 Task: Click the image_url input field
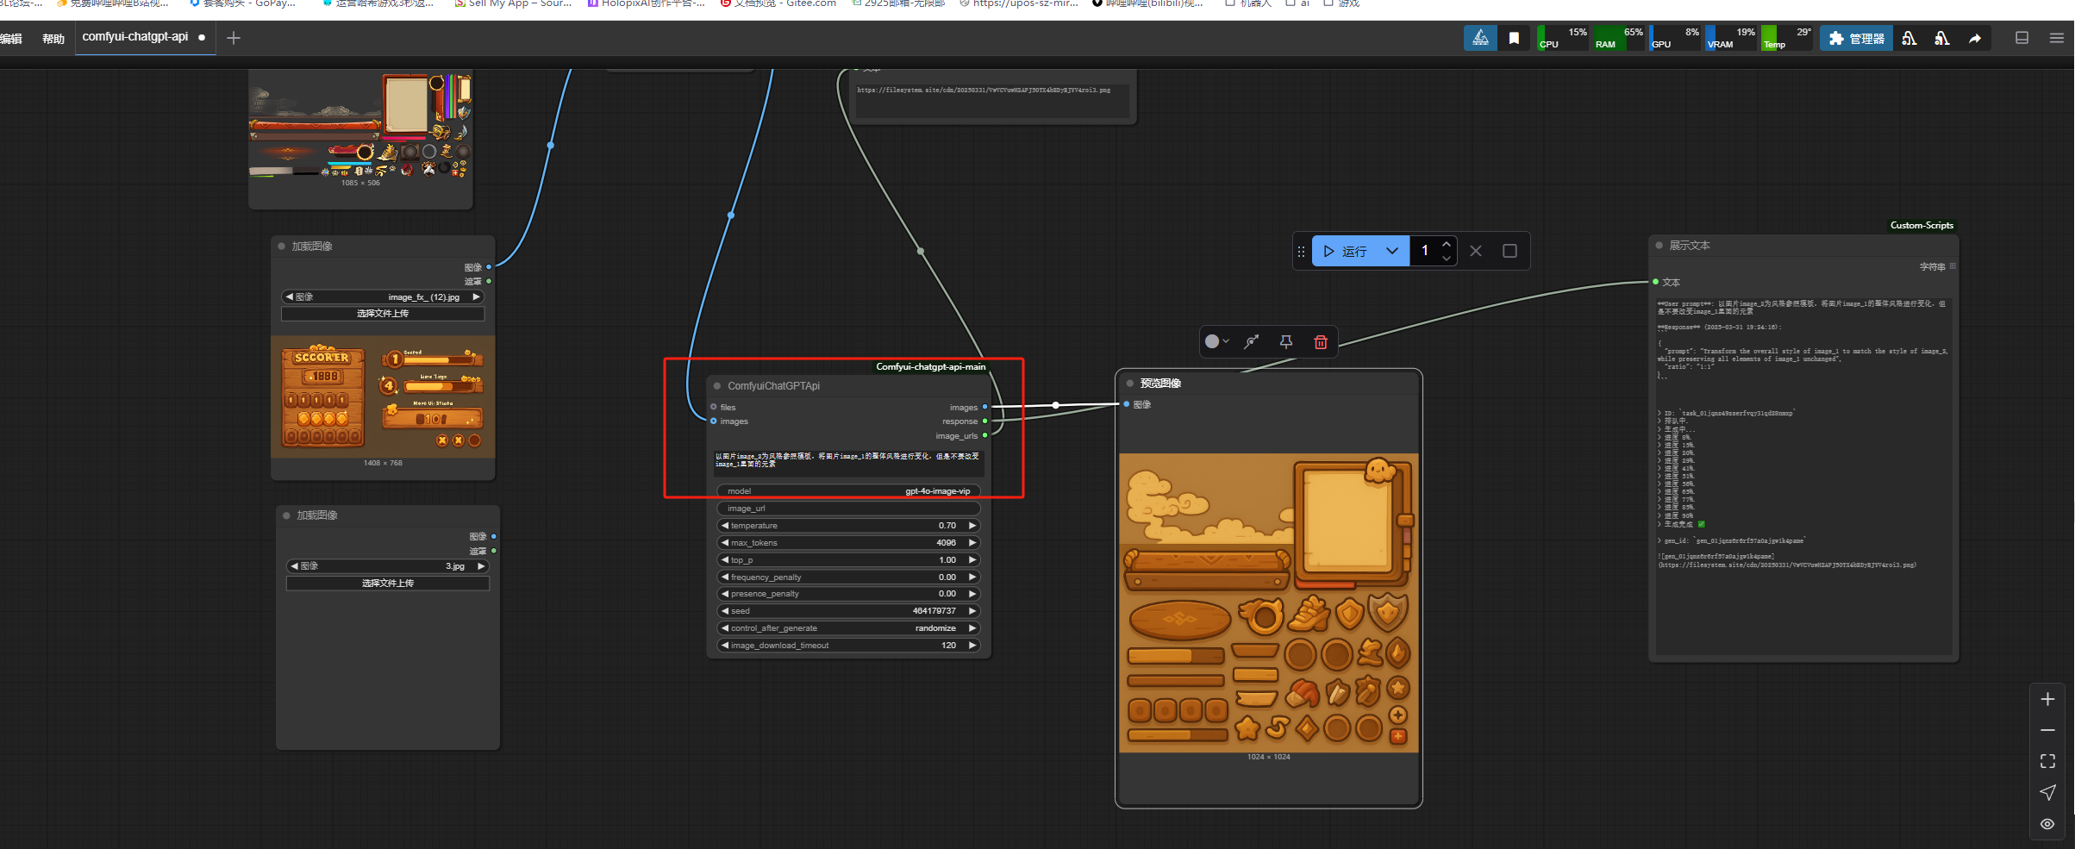coord(848,509)
